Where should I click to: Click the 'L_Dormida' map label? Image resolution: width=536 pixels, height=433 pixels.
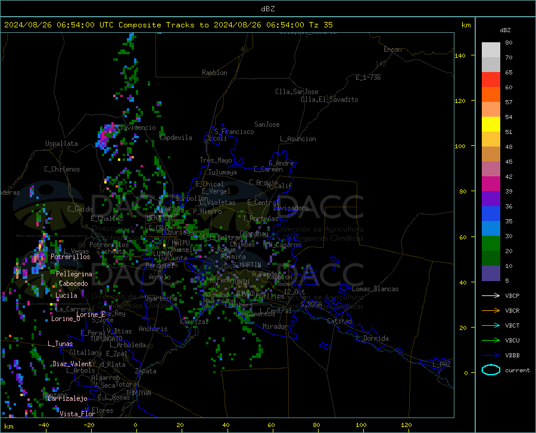click(x=372, y=338)
